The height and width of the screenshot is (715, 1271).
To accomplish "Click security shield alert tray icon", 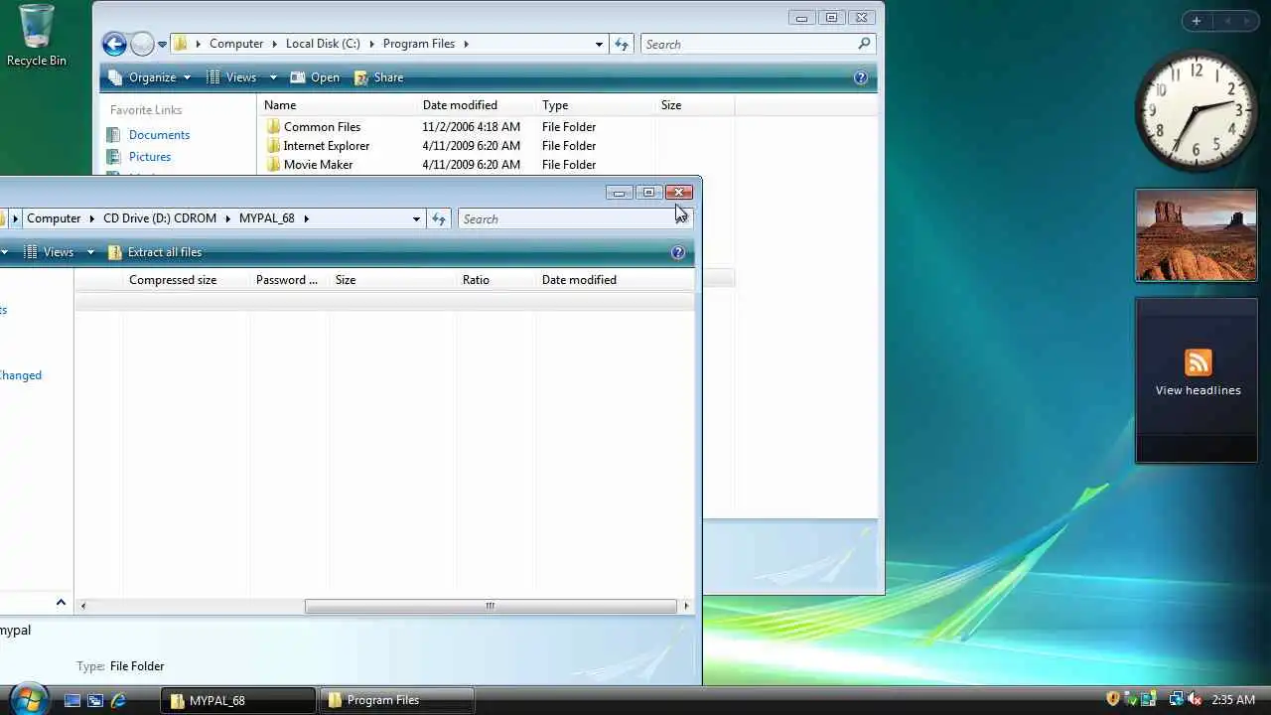I will (x=1113, y=699).
